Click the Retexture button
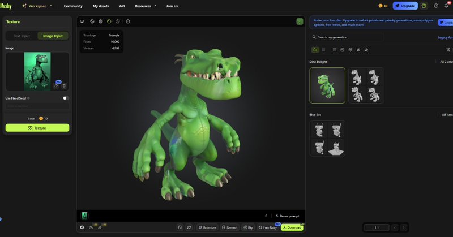The image size is (453, 237). point(207,227)
